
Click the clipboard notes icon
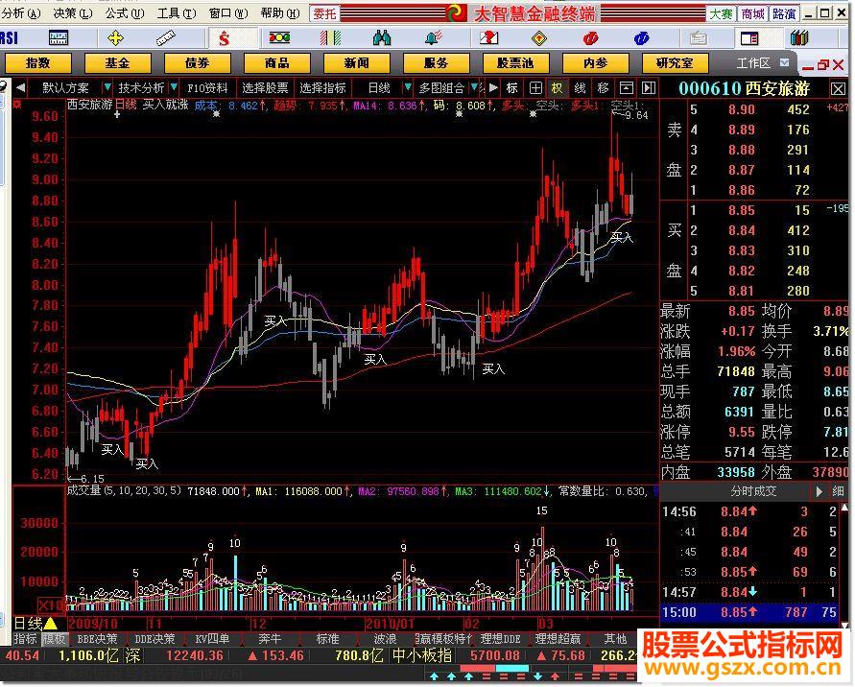(x=698, y=38)
